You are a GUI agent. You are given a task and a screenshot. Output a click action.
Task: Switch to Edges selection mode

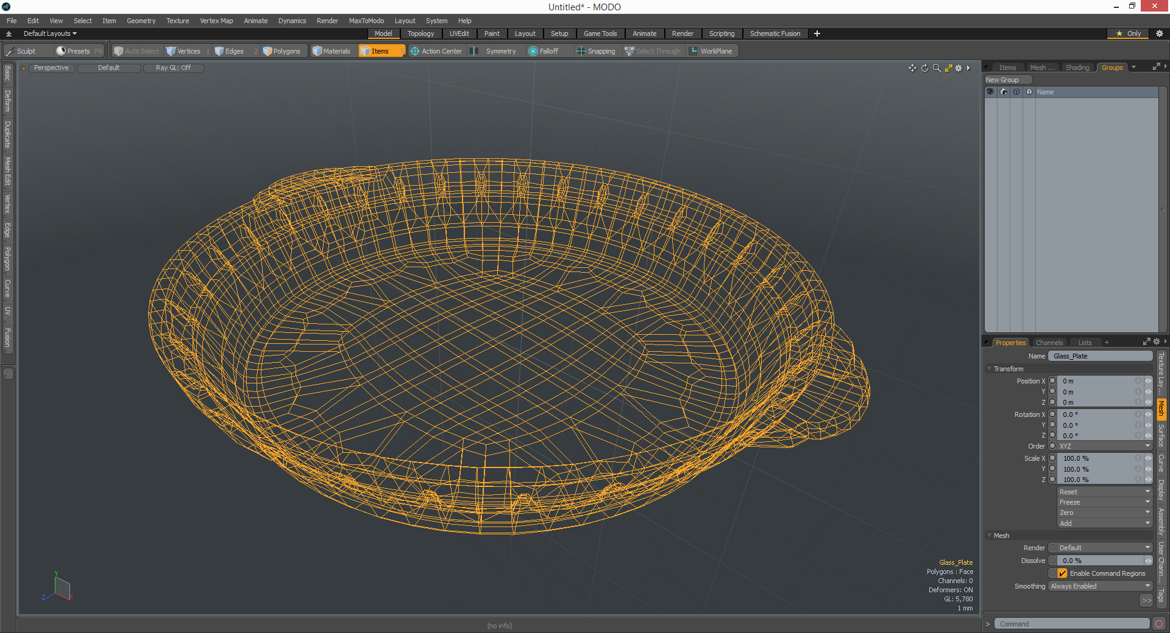[234, 51]
